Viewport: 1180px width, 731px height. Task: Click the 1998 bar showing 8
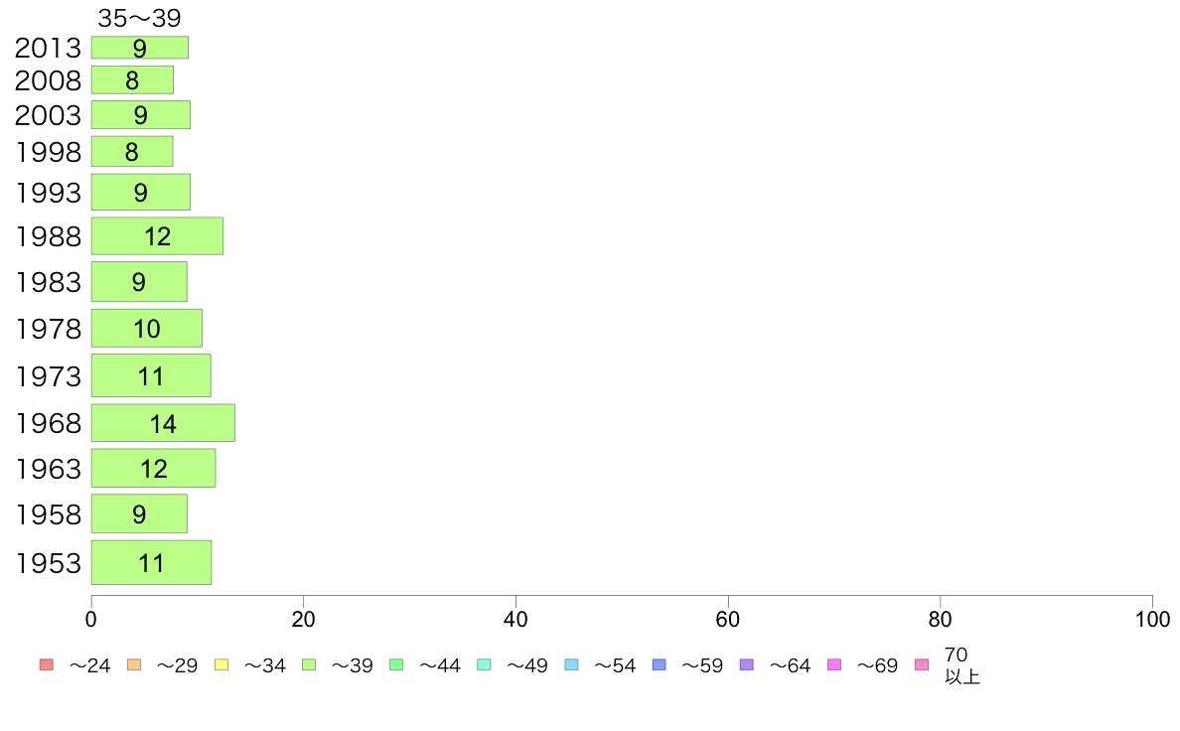[132, 151]
